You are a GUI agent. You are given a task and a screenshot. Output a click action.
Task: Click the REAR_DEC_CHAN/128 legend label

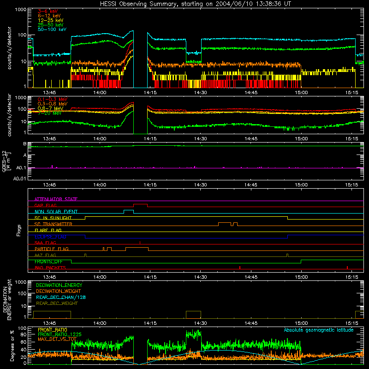61,297
